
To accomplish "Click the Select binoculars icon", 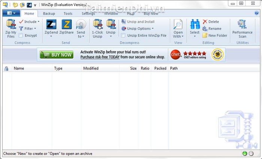I will coord(195,24).
